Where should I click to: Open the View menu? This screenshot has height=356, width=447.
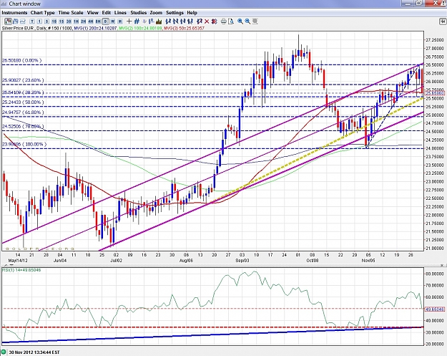pyautogui.click(x=93, y=13)
